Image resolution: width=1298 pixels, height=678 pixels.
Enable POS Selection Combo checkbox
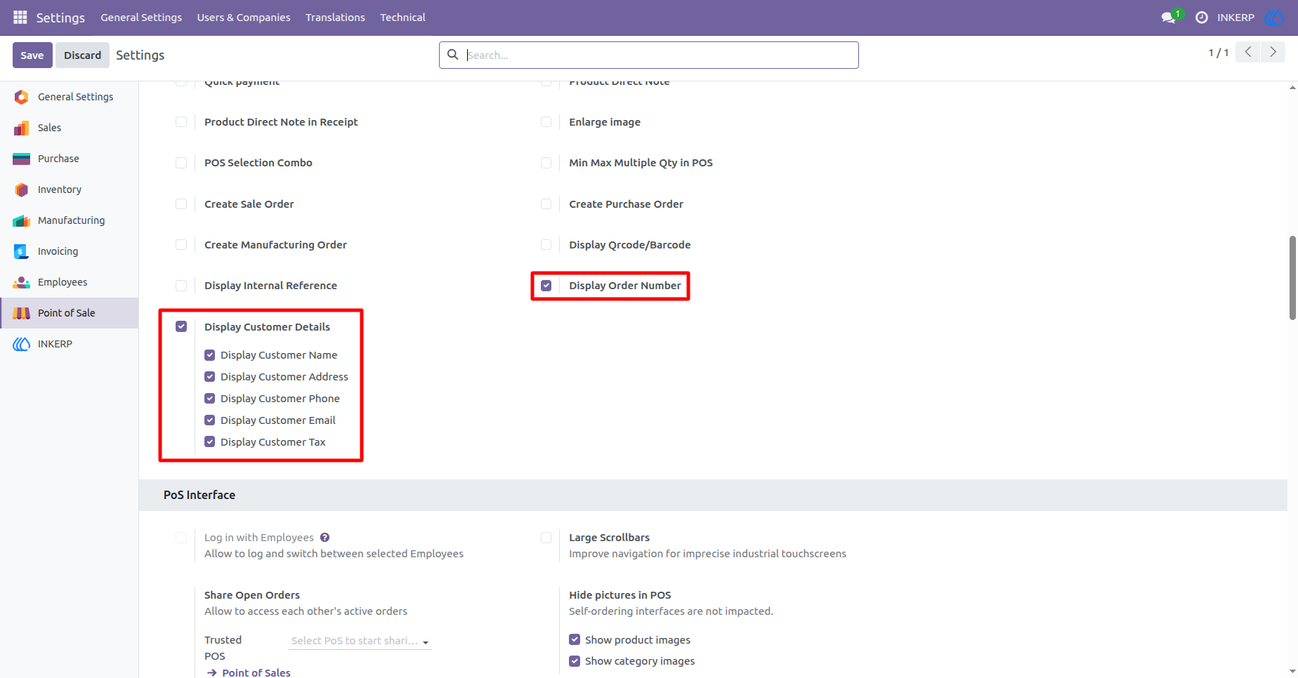coord(181,163)
